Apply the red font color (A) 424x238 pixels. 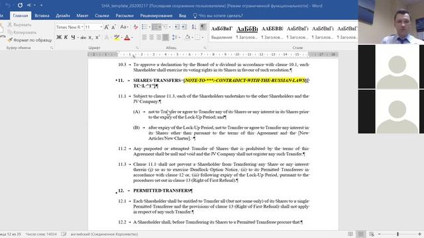click(x=127, y=38)
